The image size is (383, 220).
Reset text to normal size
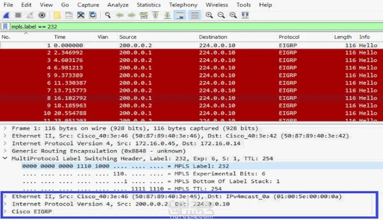233,15
